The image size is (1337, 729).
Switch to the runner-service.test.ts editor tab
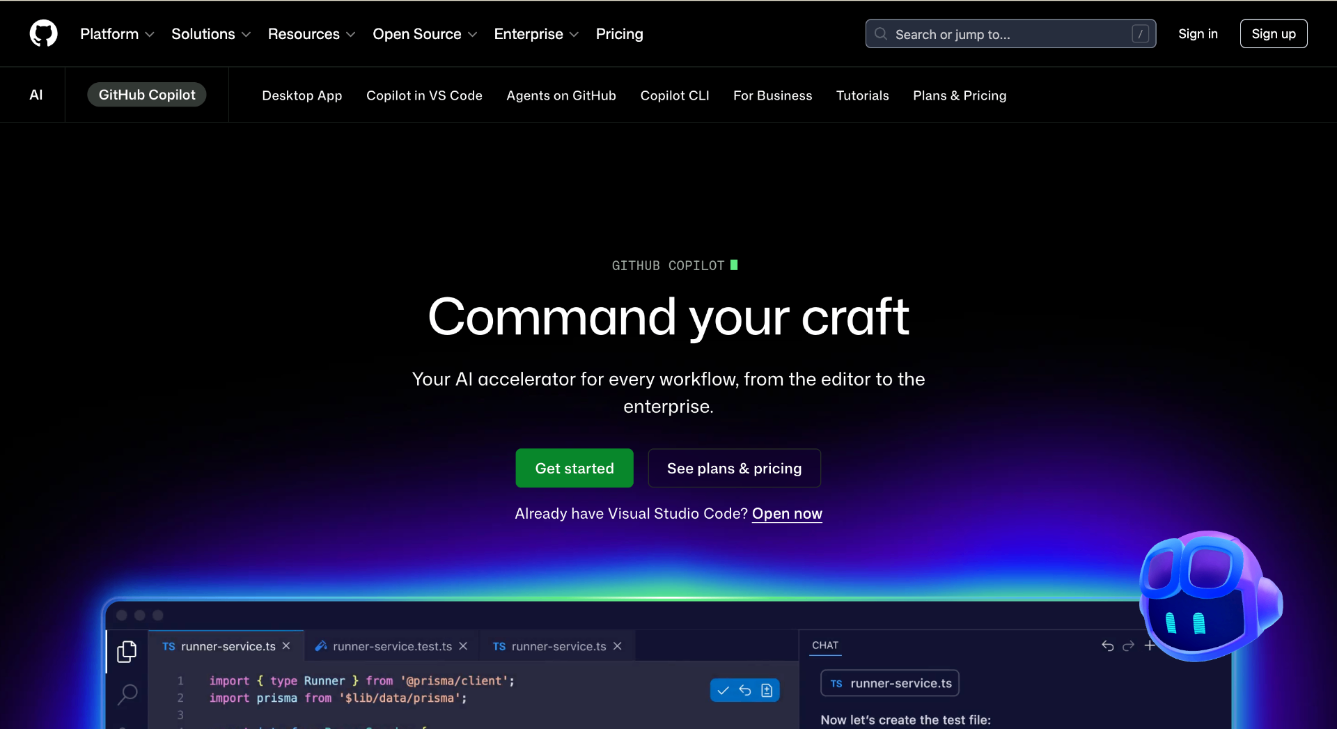click(x=392, y=646)
